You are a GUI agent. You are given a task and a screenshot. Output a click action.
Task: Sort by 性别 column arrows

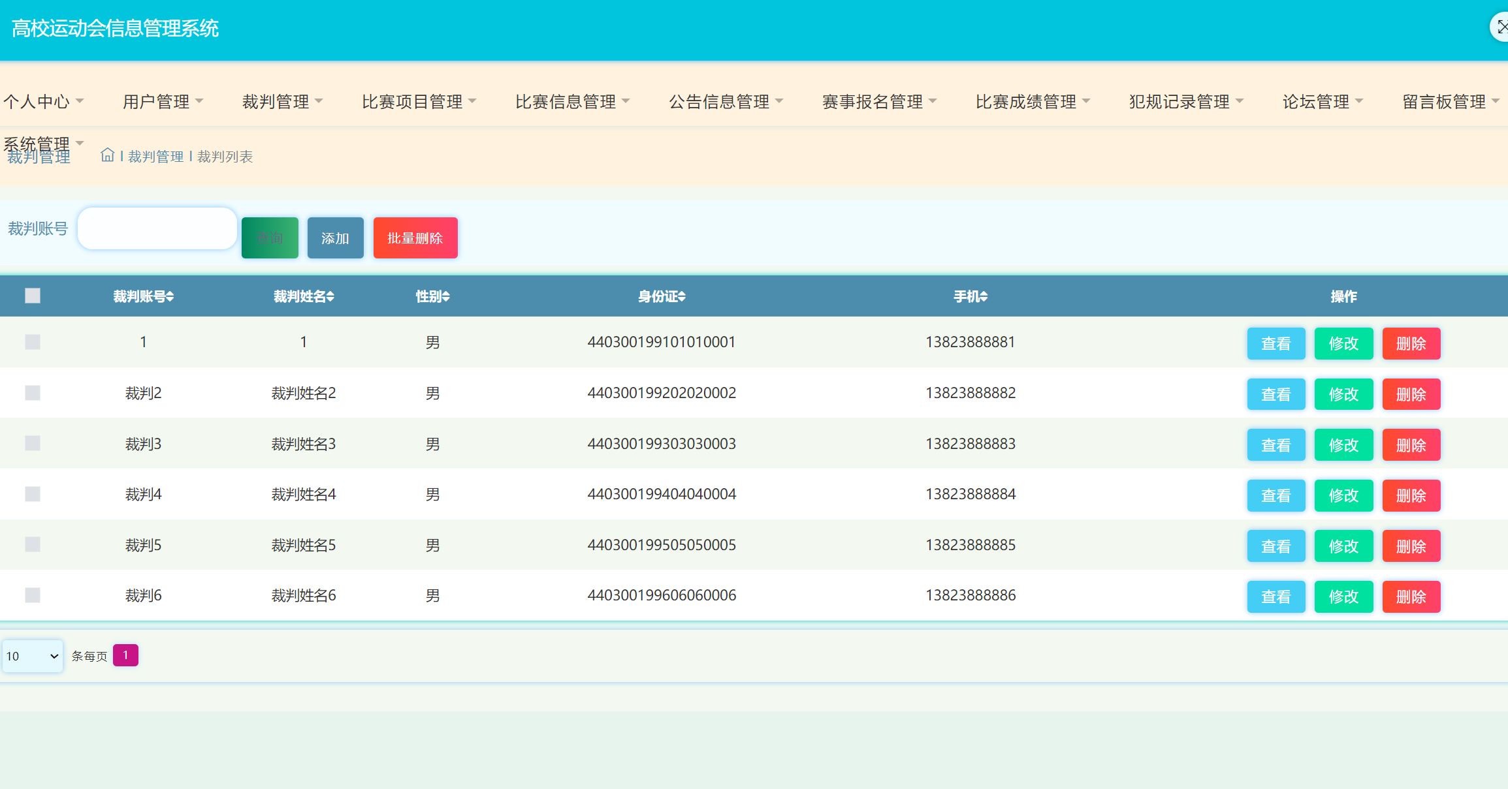pos(446,297)
